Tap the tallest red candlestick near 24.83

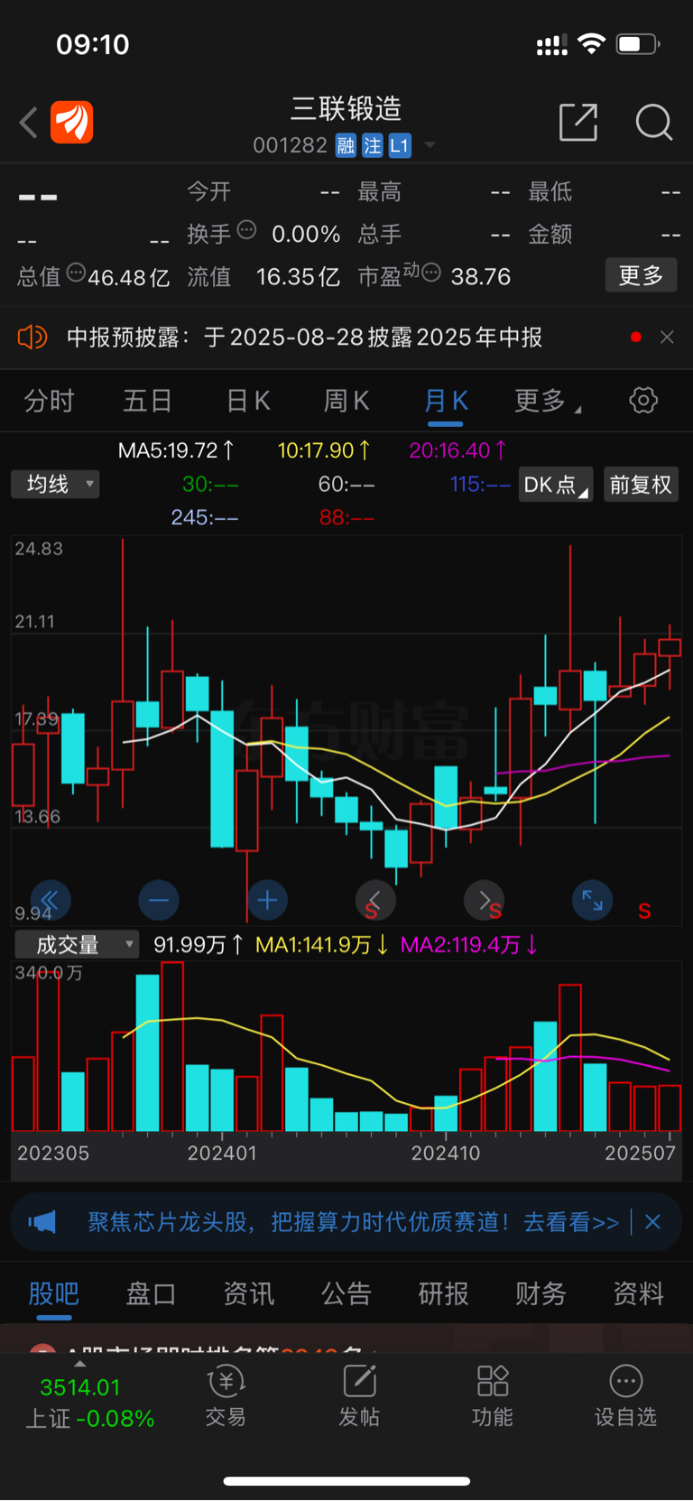pos(123,653)
